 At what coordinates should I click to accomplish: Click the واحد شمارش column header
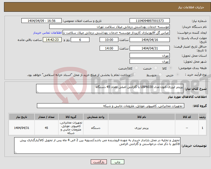(96, 117)
